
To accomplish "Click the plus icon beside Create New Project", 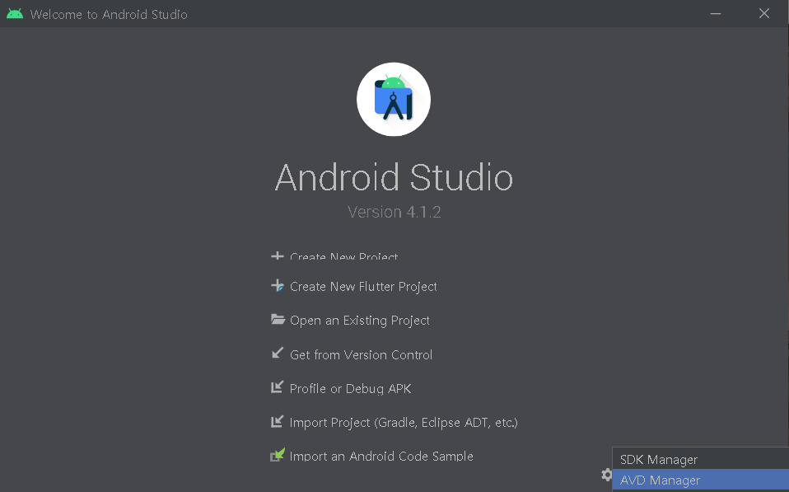I will pos(278,255).
